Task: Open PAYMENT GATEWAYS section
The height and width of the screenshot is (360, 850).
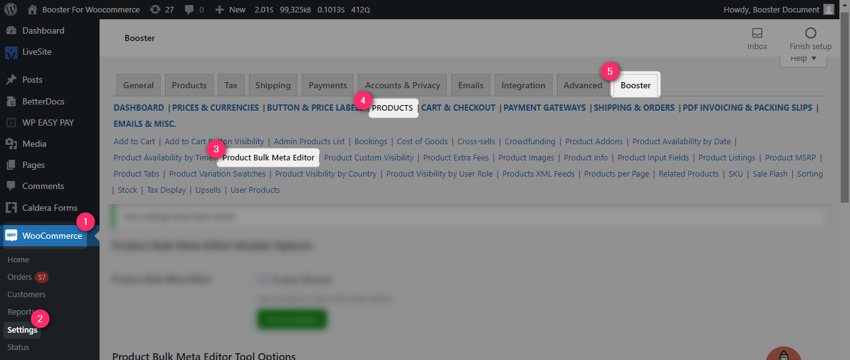Action: coord(544,108)
